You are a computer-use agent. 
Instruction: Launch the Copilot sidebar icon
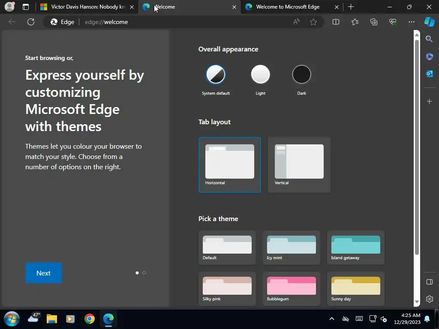(429, 22)
